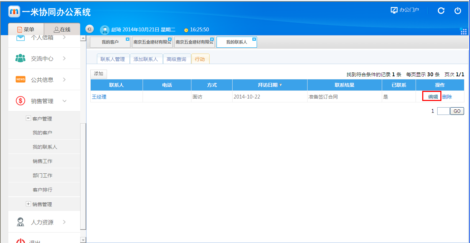Open the 高级查询 sub-tab
This screenshot has height=243, width=470.
[x=176, y=59]
